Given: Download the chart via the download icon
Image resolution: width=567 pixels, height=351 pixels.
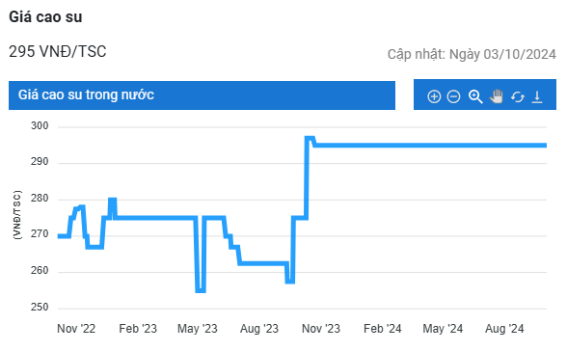Looking at the screenshot, I should [x=537, y=96].
